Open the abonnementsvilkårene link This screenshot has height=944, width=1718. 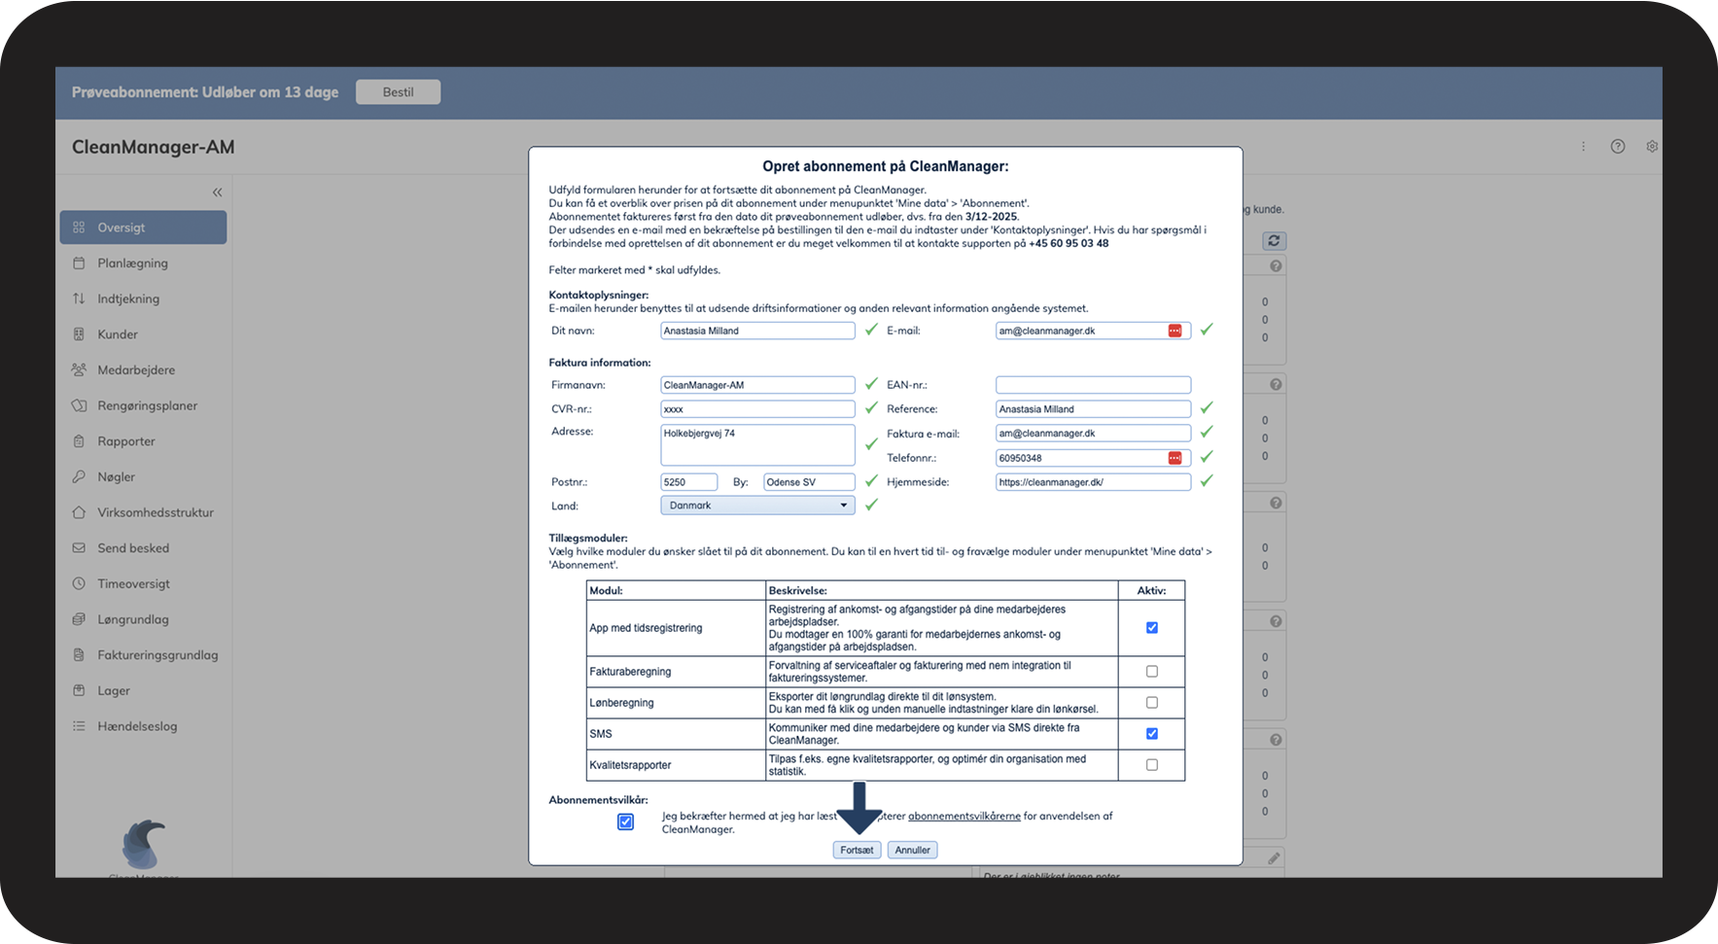pyautogui.click(x=964, y=817)
